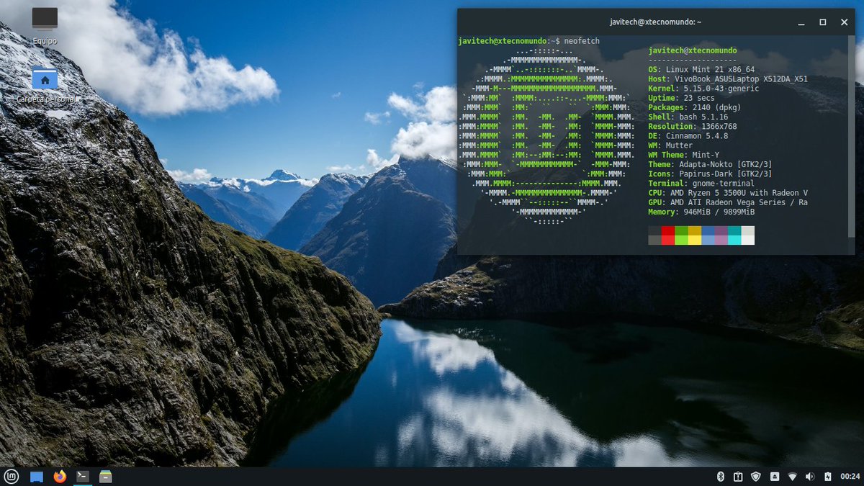The width and height of the screenshot is (864, 486).
Task: Open the clipboard tray applet
Action: tap(738, 476)
